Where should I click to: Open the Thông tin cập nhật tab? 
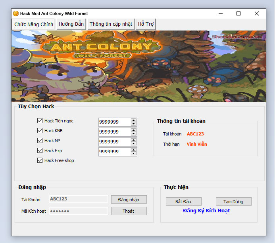(111, 24)
